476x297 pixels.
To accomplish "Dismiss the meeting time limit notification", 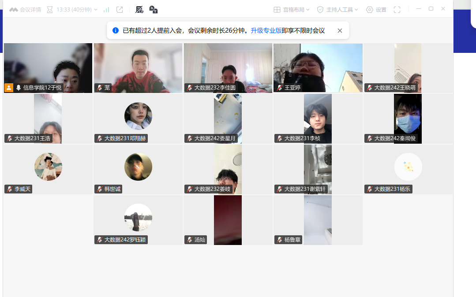I will tap(340, 30).
